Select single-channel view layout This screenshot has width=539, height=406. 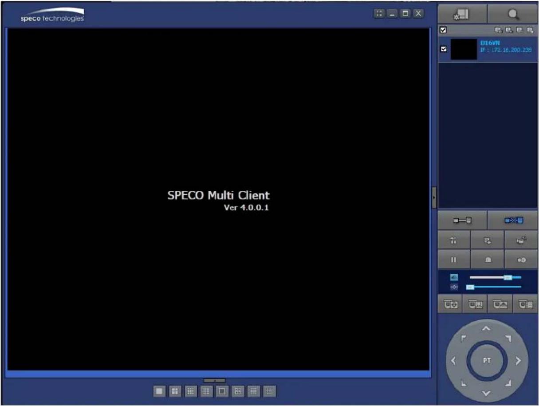tap(160, 391)
